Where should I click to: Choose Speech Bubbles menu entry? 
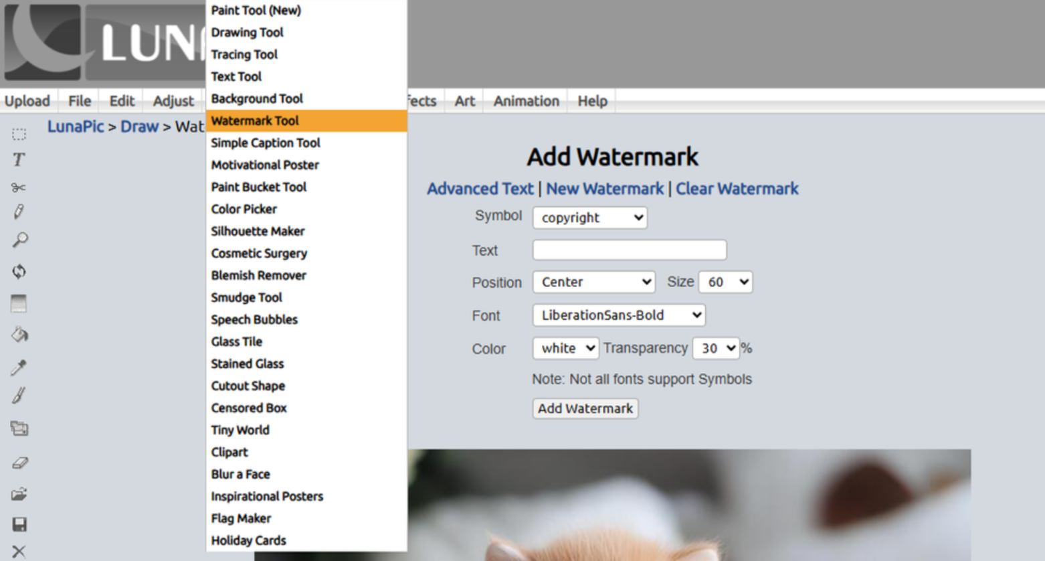tap(306, 320)
